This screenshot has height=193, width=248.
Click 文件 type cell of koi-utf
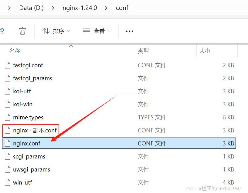point(143,91)
